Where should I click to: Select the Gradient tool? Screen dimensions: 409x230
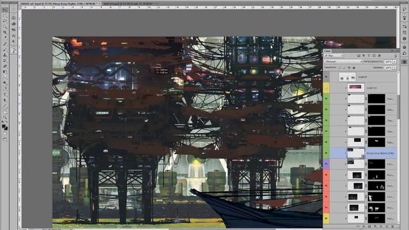click(x=5, y=72)
